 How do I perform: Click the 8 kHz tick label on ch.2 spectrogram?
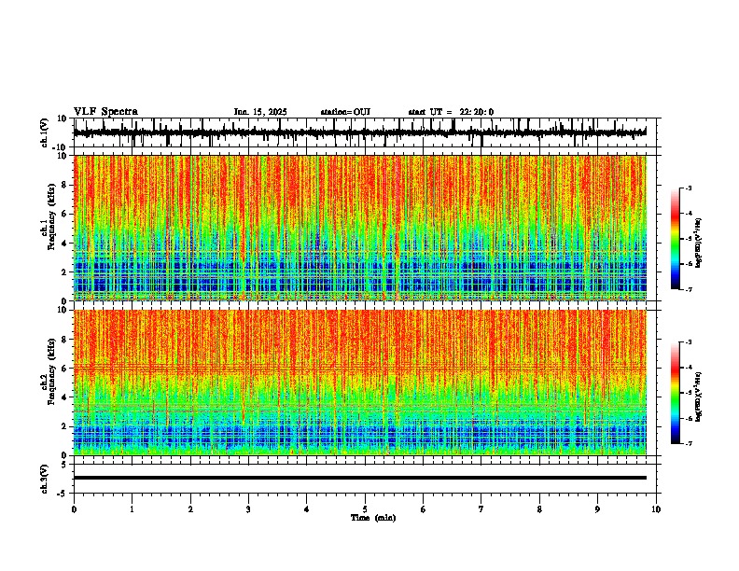tap(64, 339)
